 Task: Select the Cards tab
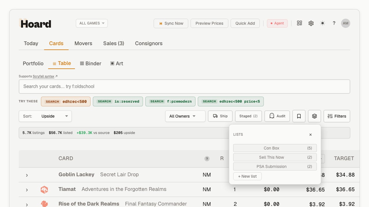pos(56,43)
